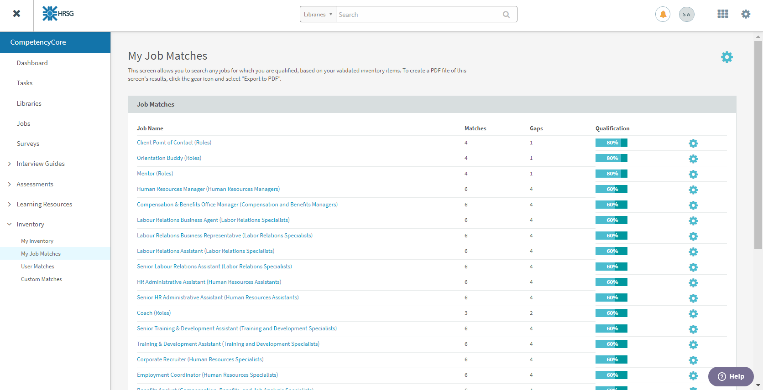
Task: Close the sidebar with the X icon
Action: click(16, 14)
